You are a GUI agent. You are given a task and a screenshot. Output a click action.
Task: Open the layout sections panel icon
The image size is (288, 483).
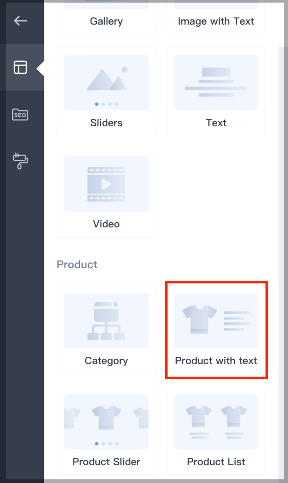tap(20, 67)
